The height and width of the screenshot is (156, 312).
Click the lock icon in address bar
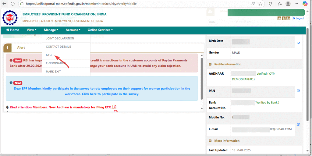[22, 4]
